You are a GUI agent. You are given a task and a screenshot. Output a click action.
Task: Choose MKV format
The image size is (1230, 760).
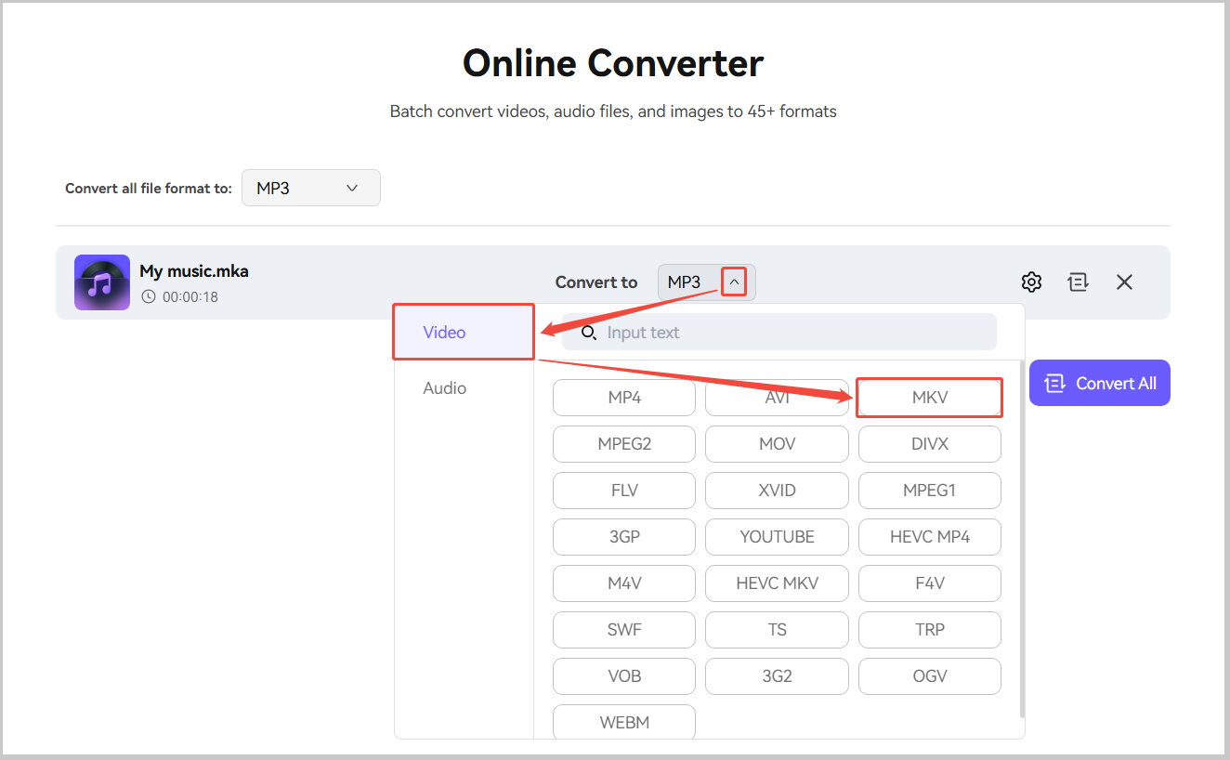click(930, 398)
